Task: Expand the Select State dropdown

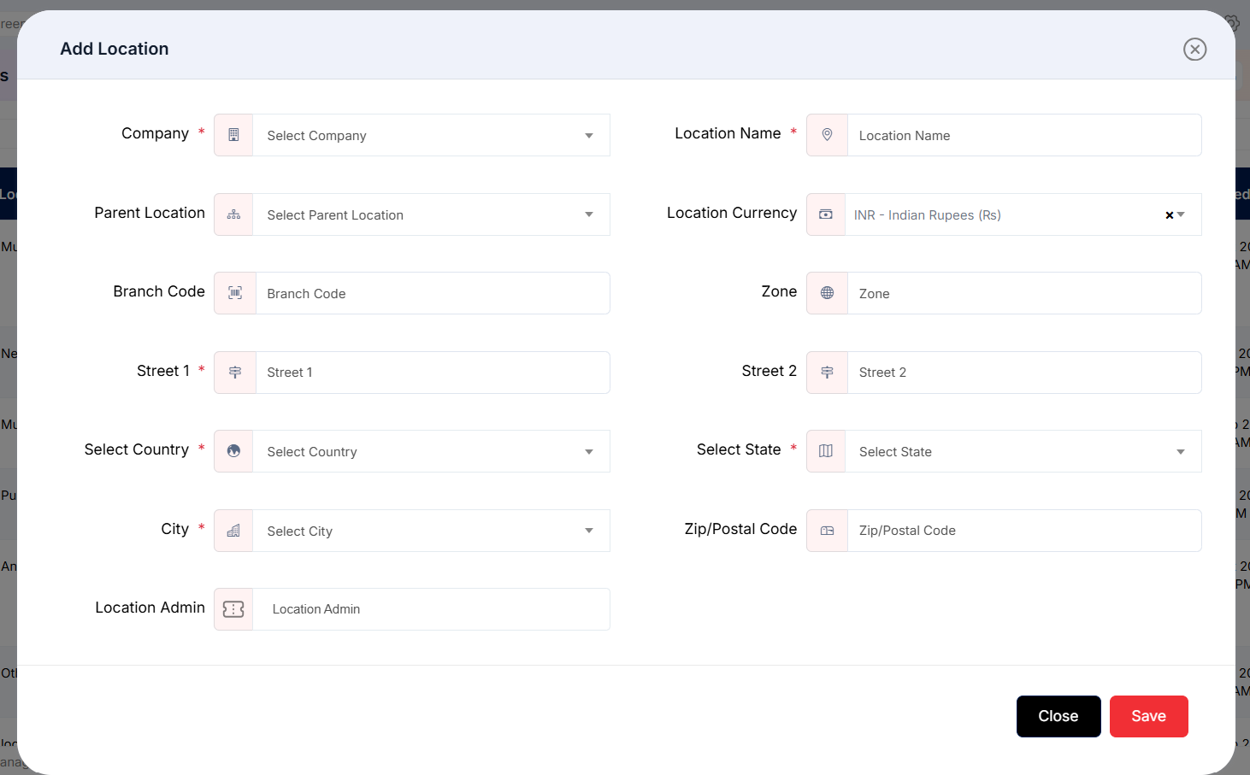Action: click(x=1023, y=451)
